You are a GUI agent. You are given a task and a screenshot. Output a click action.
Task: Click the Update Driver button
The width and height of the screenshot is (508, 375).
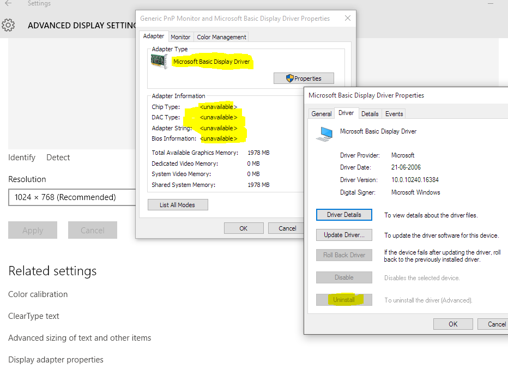(x=344, y=235)
